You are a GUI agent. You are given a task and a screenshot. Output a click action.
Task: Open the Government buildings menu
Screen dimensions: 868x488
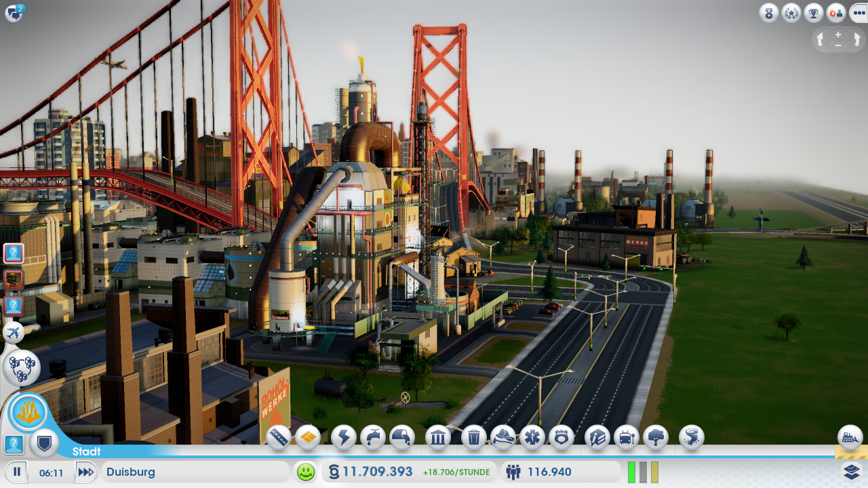coord(438,438)
